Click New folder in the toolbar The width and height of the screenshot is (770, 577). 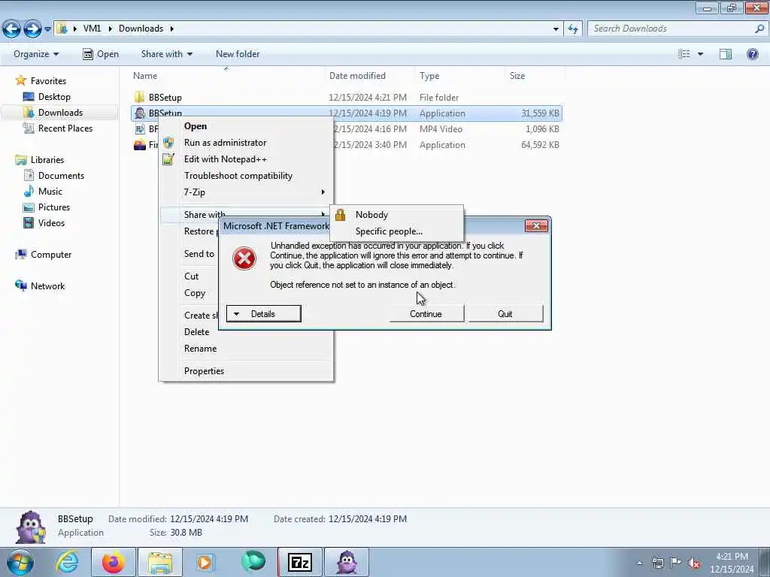pyautogui.click(x=238, y=54)
